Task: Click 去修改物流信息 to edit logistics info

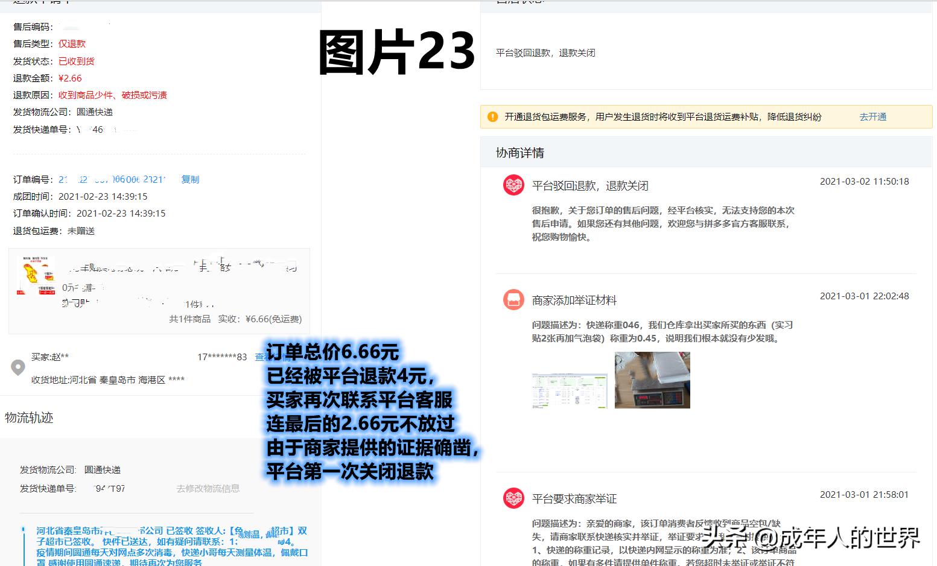Action: 209,489
